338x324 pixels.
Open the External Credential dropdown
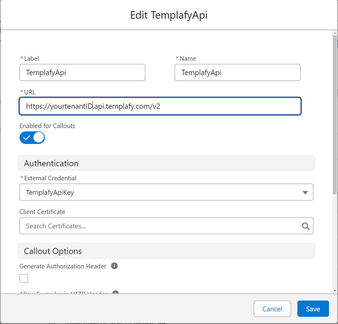coord(166,192)
